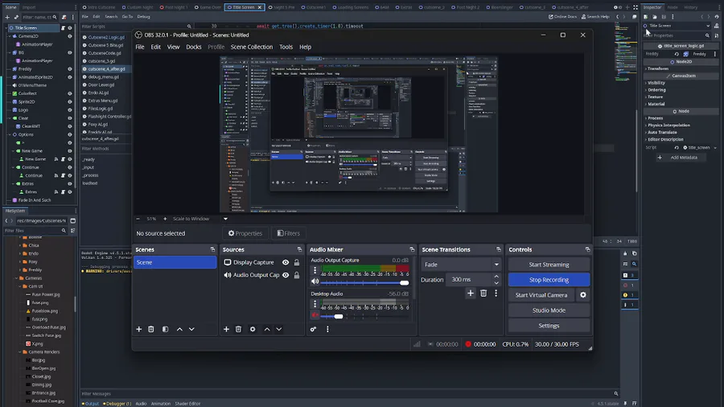Open Audio Mixer advanced properties icon
Image resolution: width=724 pixels, height=407 pixels.
(314, 329)
